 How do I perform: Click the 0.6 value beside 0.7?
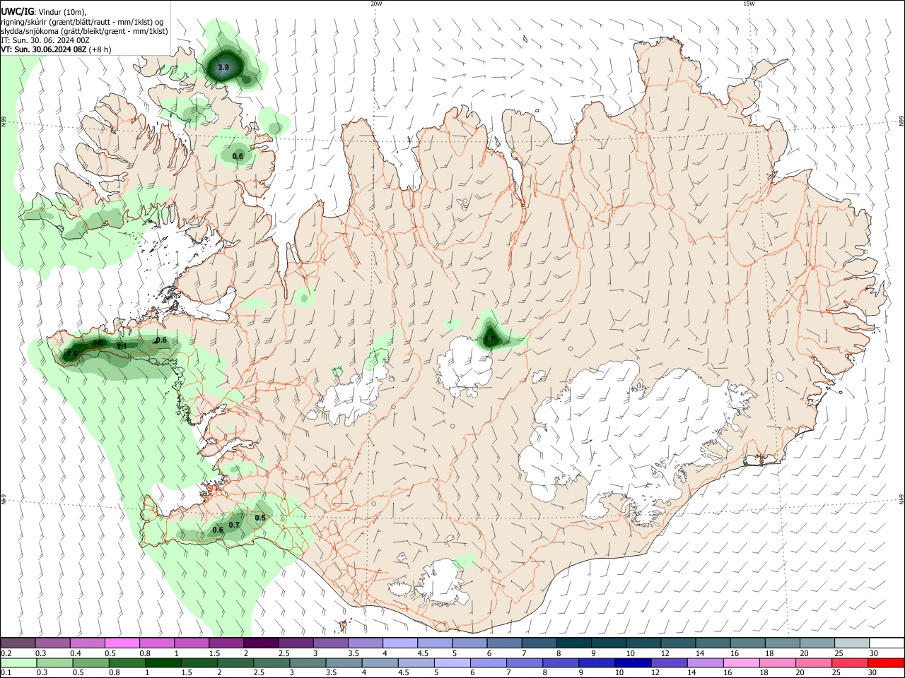218,530
